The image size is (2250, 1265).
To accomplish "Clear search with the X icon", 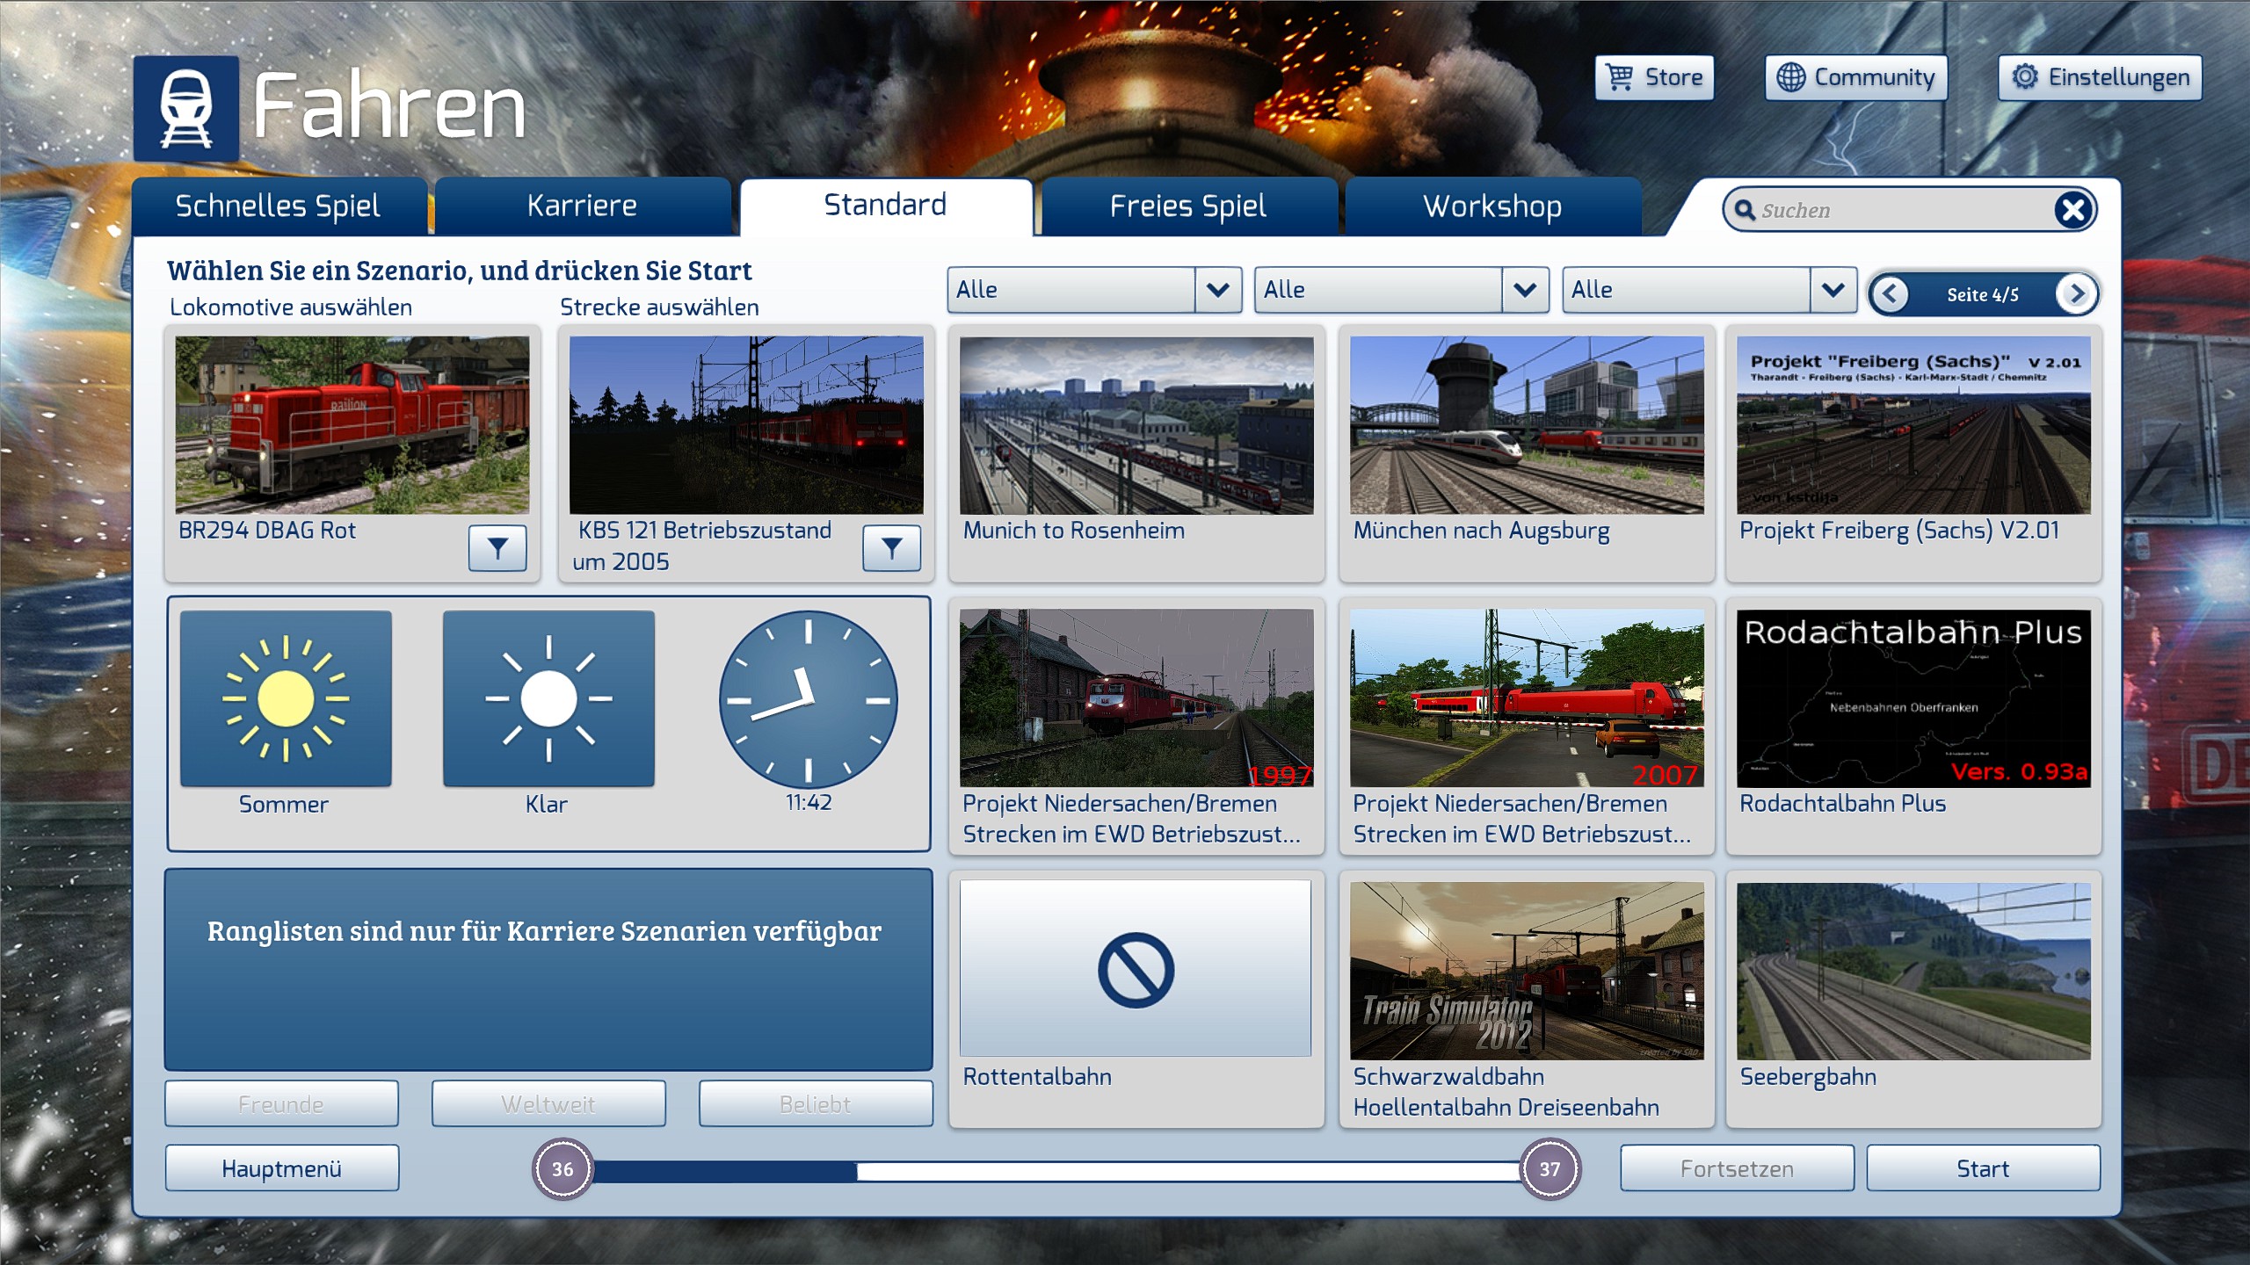I will pos(2073,210).
